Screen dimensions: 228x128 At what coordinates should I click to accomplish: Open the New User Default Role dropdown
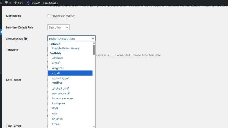(x=58, y=27)
